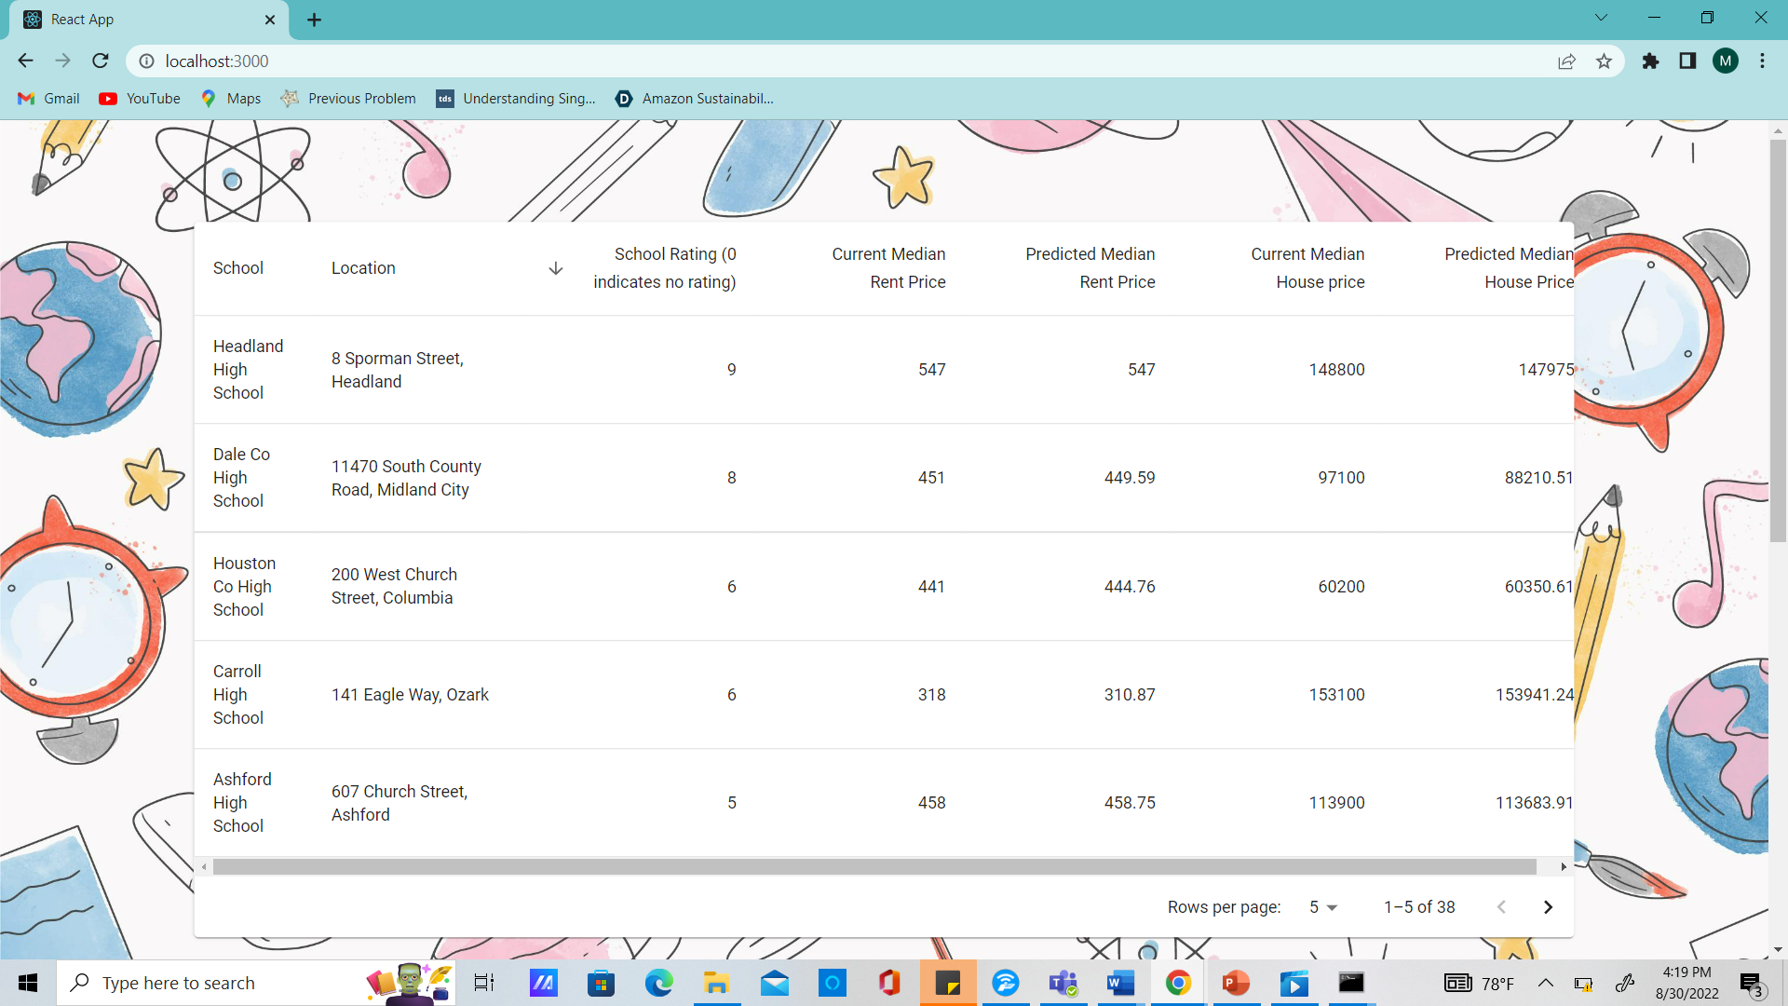The width and height of the screenshot is (1788, 1006).
Task: Go back with the browser arrow
Action: tap(25, 61)
